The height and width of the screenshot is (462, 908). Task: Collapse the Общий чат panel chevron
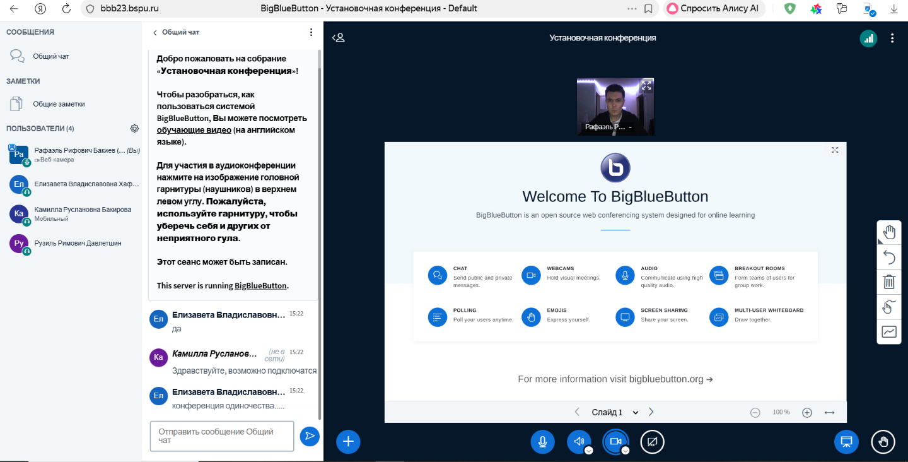click(x=155, y=32)
